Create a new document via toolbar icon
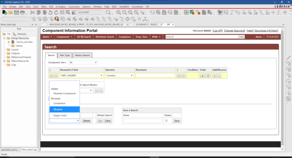292x158 pixels. [5, 13]
